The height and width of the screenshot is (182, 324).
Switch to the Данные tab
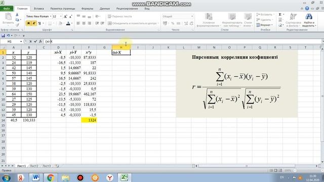click(105, 9)
